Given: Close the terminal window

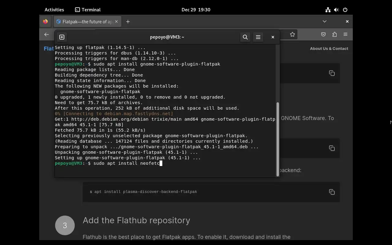Looking at the screenshot, I should [273, 37].
